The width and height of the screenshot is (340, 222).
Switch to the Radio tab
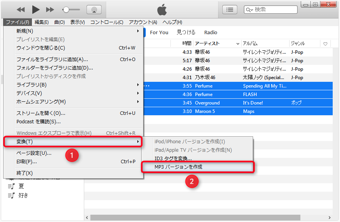coord(210,32)
